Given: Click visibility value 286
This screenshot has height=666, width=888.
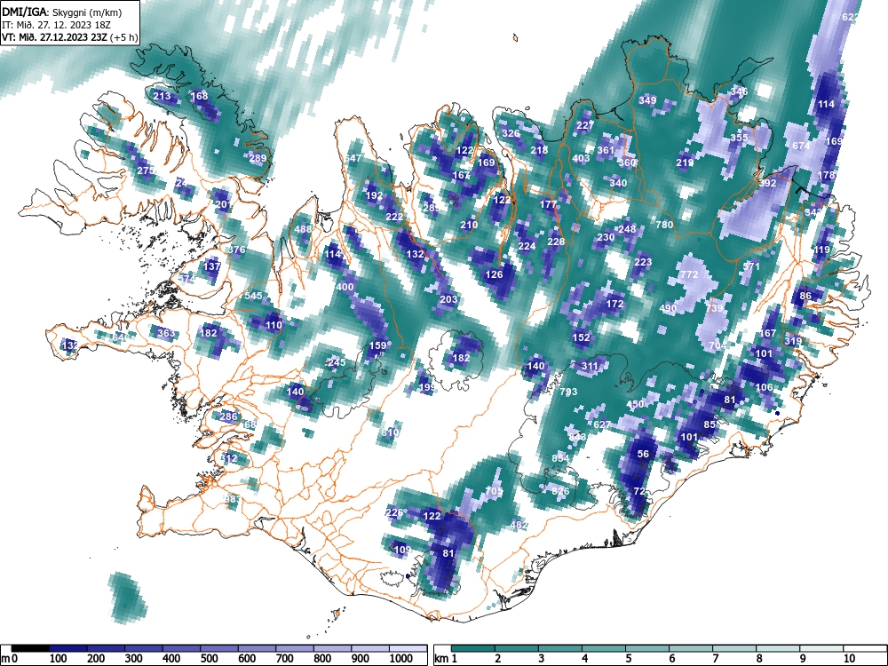Looking at the screenshot, I should point(228,416).
